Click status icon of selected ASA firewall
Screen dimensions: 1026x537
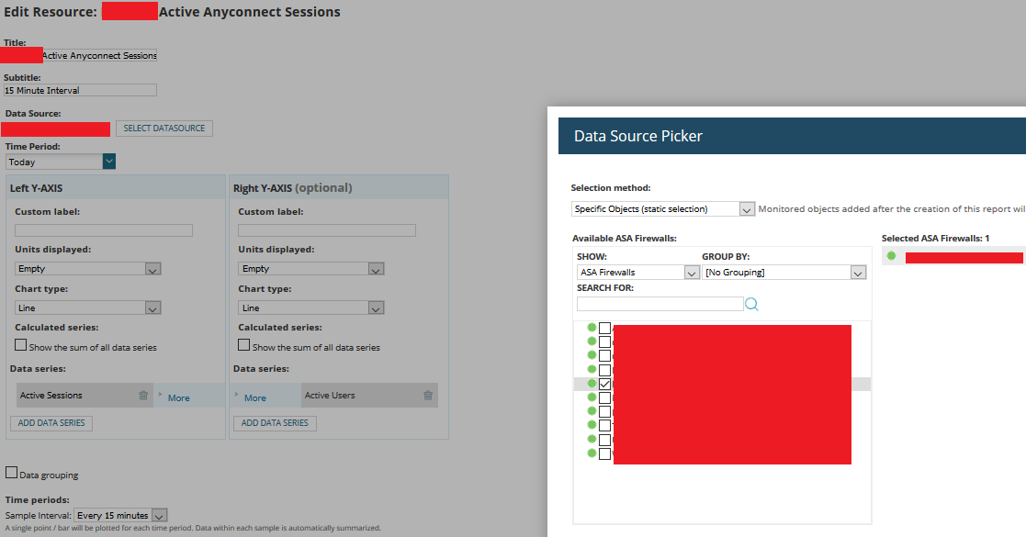tap(891, 256)
